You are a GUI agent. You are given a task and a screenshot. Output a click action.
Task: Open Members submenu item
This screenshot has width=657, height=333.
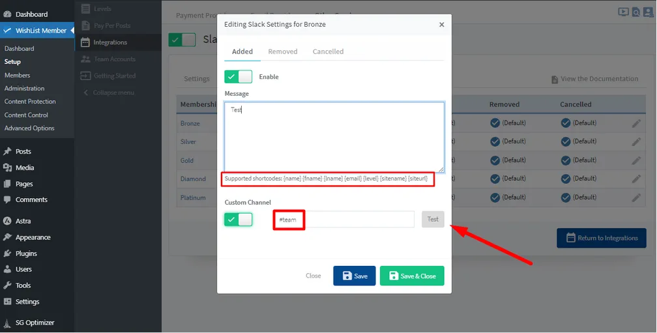click(x=17, y=76)
